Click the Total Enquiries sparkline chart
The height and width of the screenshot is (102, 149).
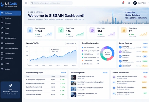[49, 34]
